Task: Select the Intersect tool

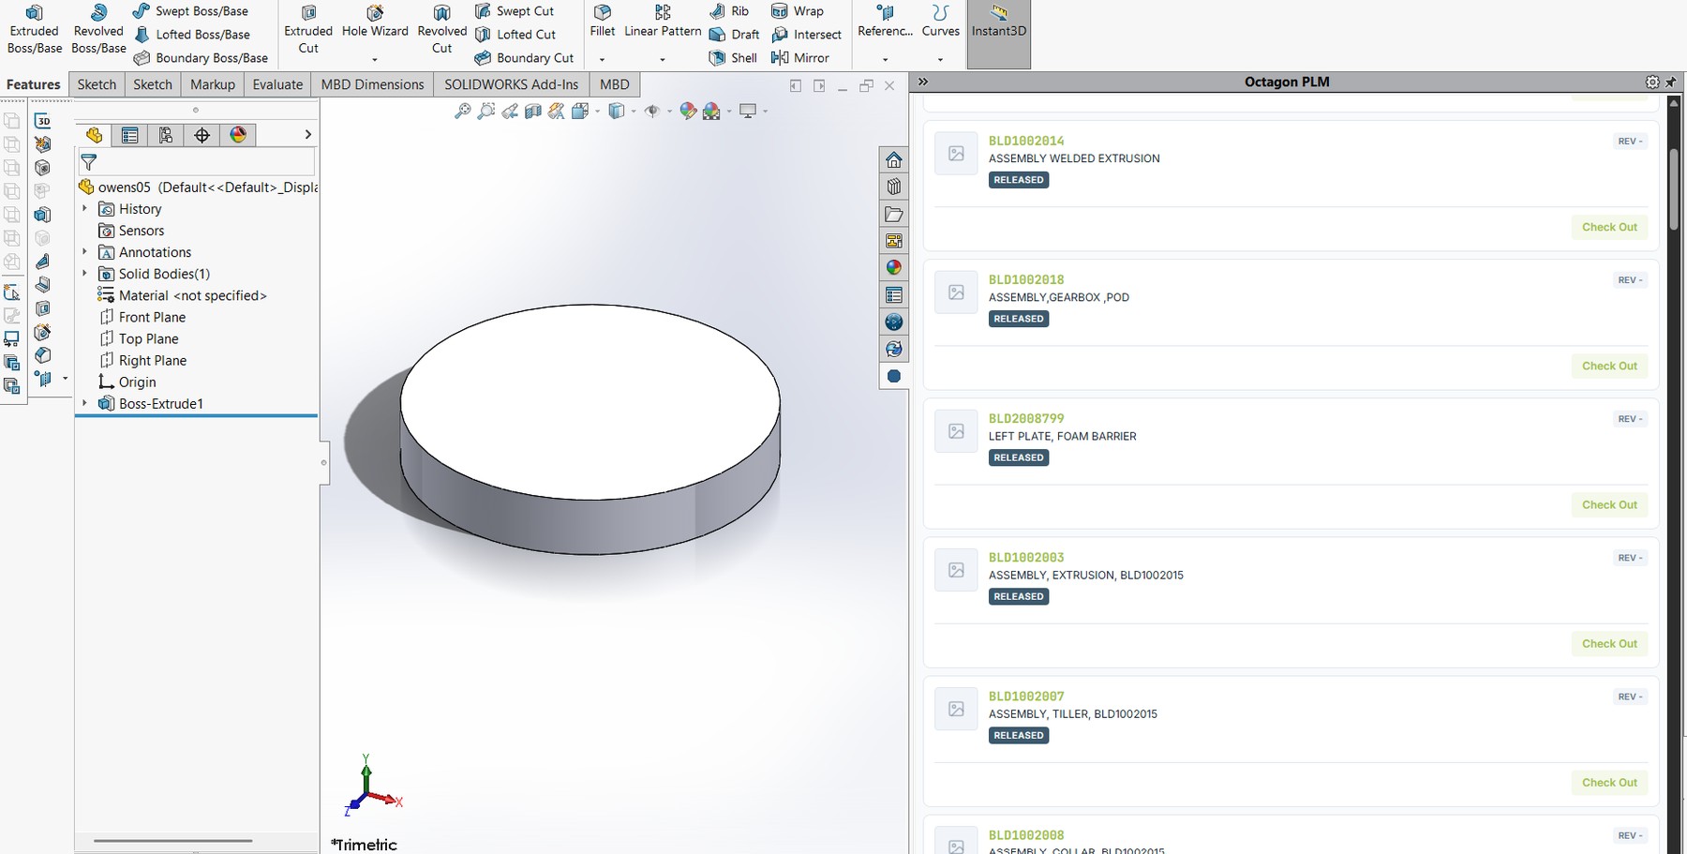Action: pyautogui.click(x=807, y=35)
